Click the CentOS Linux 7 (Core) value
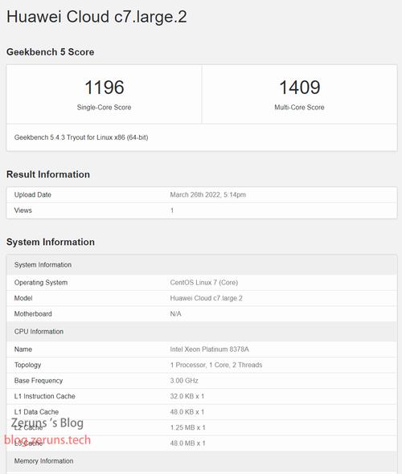This screenshot has height=474, width=402. (204, 282)
